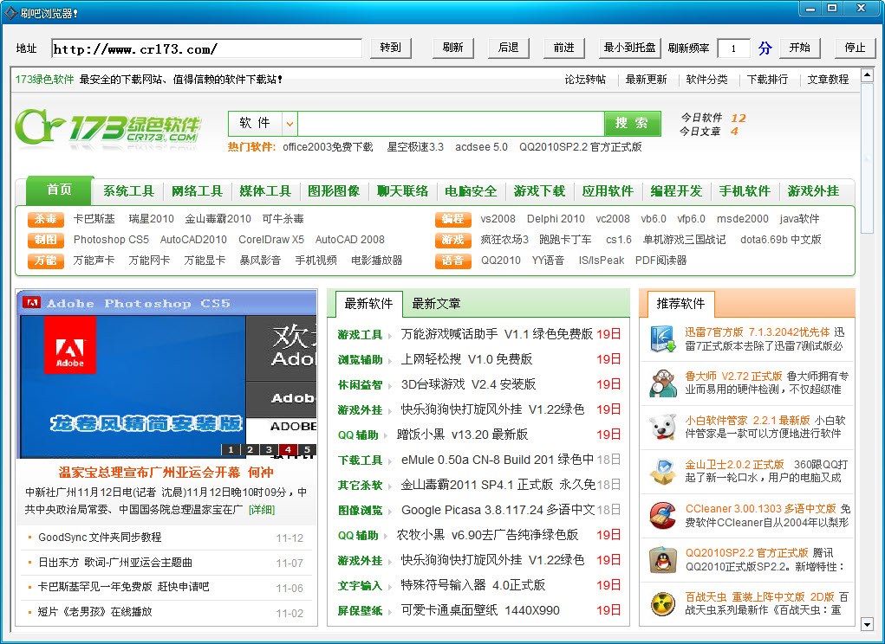This screenshot has height=644, width=885.
Task: Open the 游戏外挂 navigation tab
Action: tap(813, 191)
